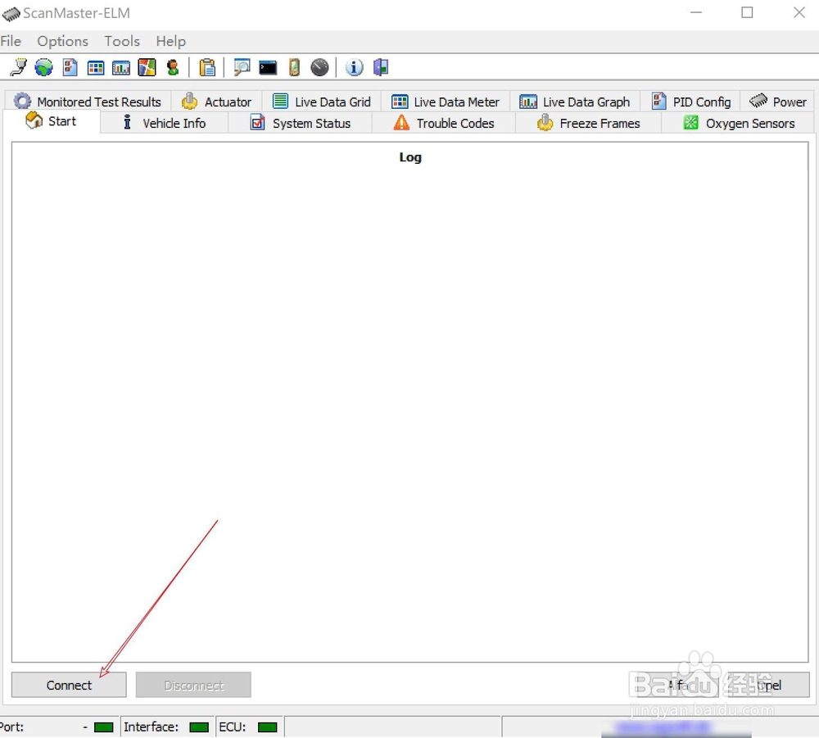Click the blue info toolbar icon
Image resolution: width=819 pixels, height=738 pixels.
tap(354, 67)
